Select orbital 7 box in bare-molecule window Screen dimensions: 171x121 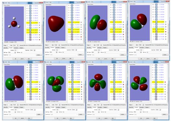(x=30, y=25)
